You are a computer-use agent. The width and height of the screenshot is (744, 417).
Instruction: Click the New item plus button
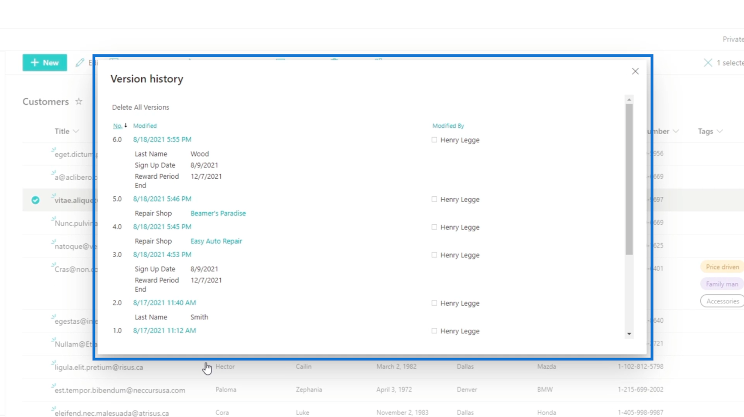[45, 63]
